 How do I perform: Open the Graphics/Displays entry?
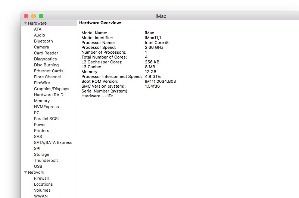coord(52,89)
